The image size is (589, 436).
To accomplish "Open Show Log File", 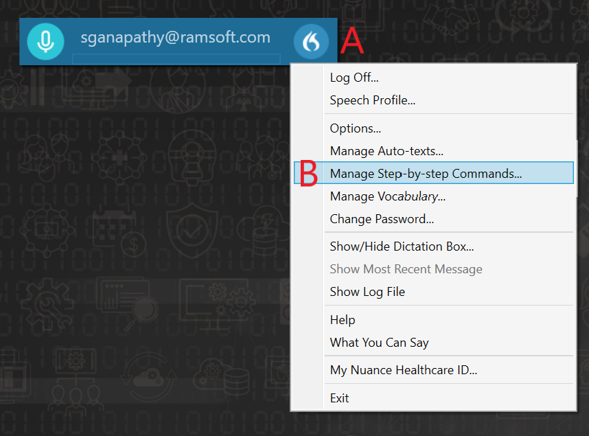I will (x=367, y=292).
